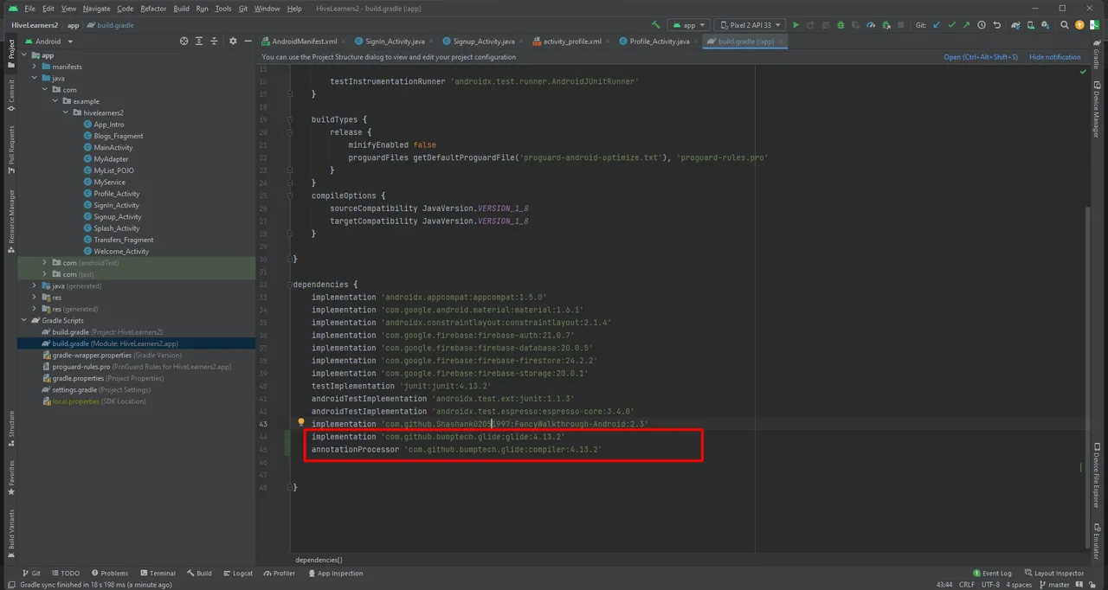Switch to SignIn_Activity.java tab
The width and height of the screenshot is (1108, 590).
(x=395, y=41)
